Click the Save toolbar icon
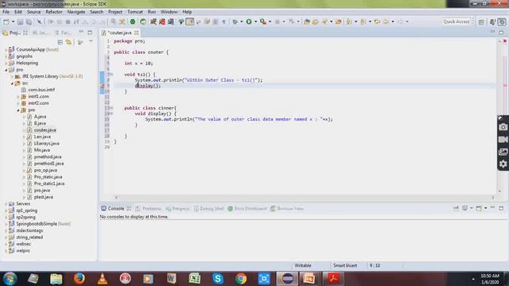 point(20,21)
